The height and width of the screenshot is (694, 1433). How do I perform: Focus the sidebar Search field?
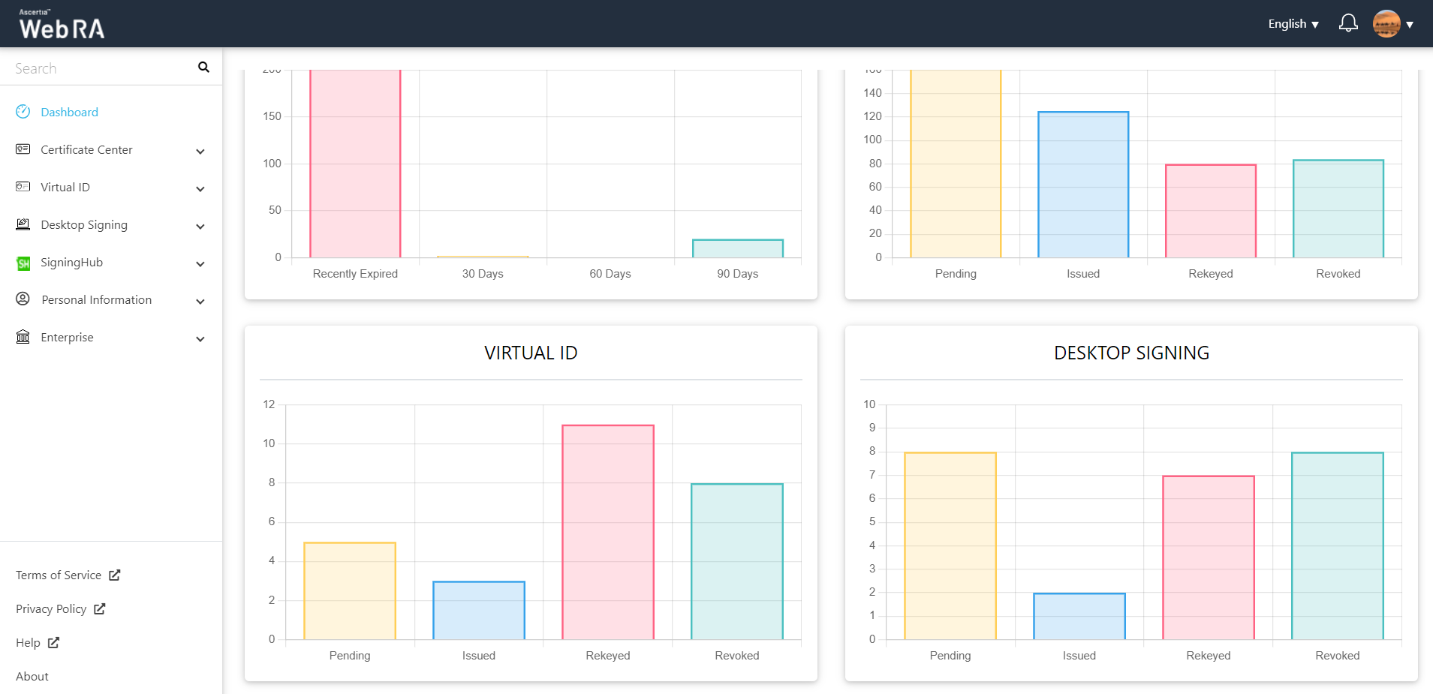click(x=101, y=68)
